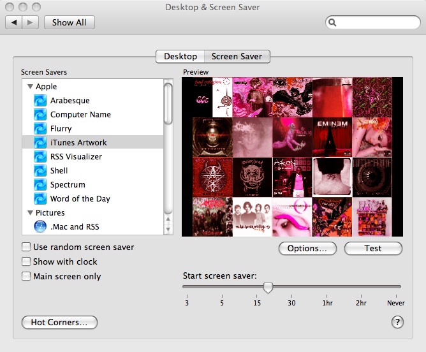Image resolution: width=426 pixels, height=352 pixels.
Task: Open the Options… dialog
Action: (307, 249)
